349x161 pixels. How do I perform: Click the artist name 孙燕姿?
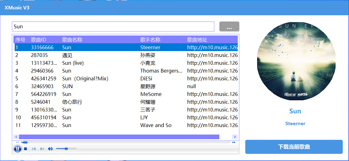[x=148, y=55]
